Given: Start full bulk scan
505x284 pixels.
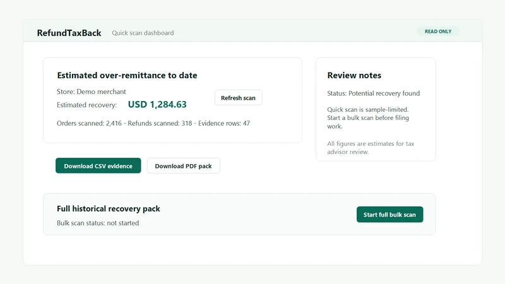Looking at the screenshot, I should tap(389, 215).
